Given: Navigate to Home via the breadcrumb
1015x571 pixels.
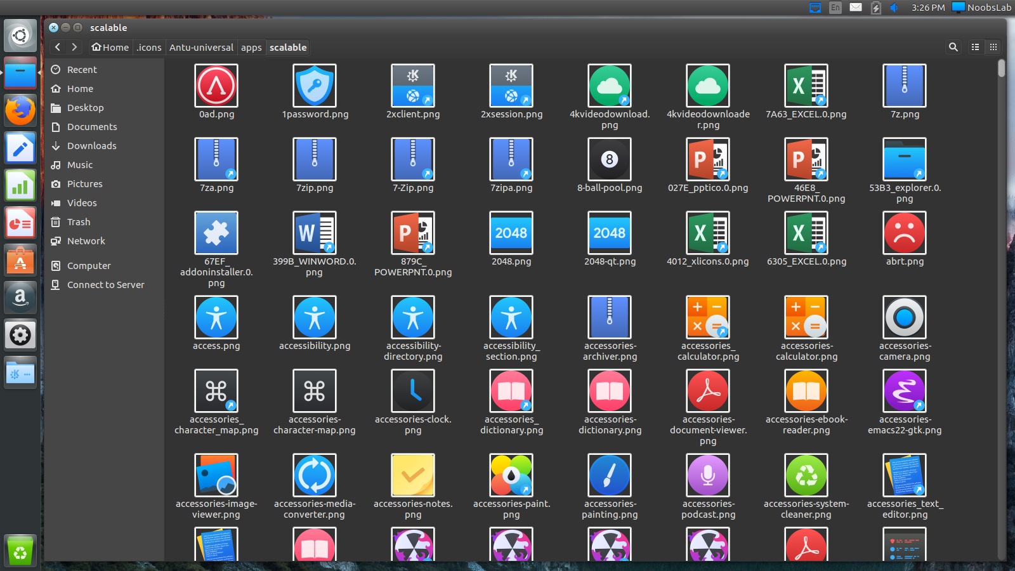Looking at the screenshot, I should tap(109, 47).
